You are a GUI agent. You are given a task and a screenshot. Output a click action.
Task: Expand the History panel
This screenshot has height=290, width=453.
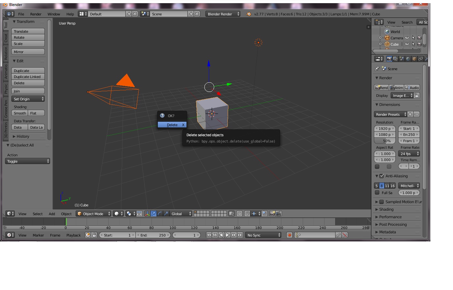(14, 137)
